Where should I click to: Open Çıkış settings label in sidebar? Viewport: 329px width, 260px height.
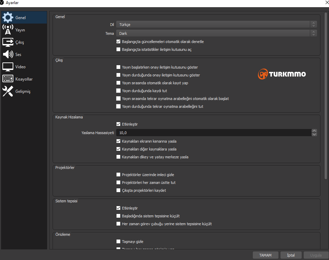20,42
